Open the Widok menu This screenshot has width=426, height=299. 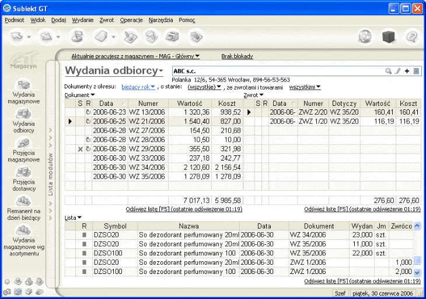[x=38, y=20]
